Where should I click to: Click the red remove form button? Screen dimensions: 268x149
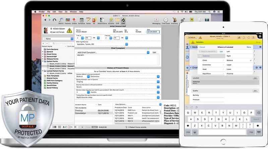[x=47, y=43]
